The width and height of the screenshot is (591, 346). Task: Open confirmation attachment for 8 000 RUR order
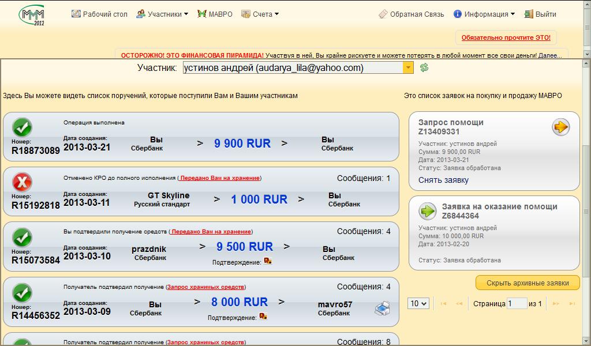click(x=263, y=316)
